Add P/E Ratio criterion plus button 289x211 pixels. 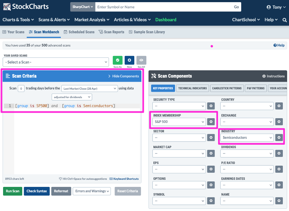tap(279, 169)
